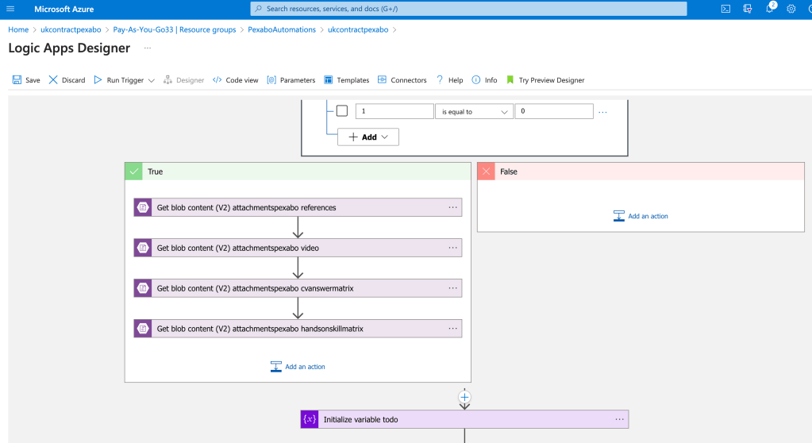Viewport: 812px width, 443px height.
Task: Open the Directories and subscriptions filter icon
Action: click(747, 9)
